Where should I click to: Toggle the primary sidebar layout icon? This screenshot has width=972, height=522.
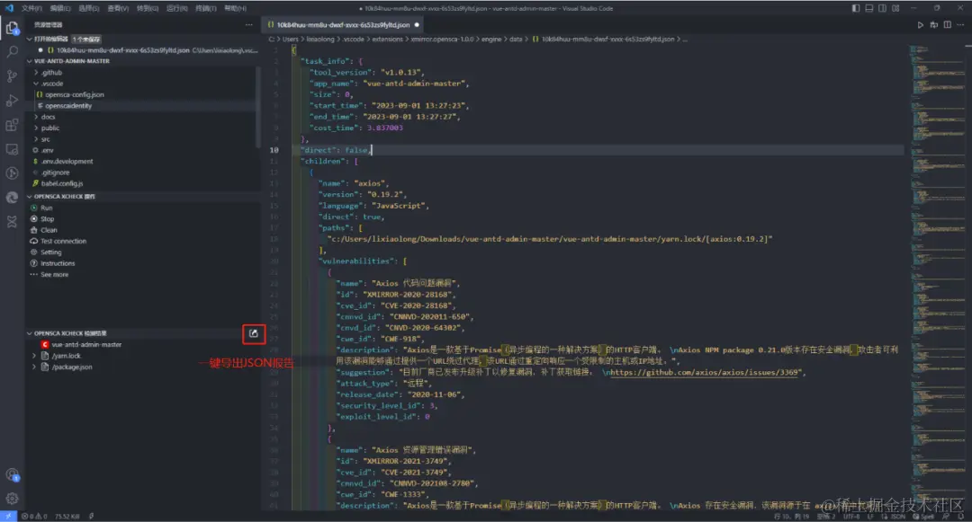click(856, 8)
